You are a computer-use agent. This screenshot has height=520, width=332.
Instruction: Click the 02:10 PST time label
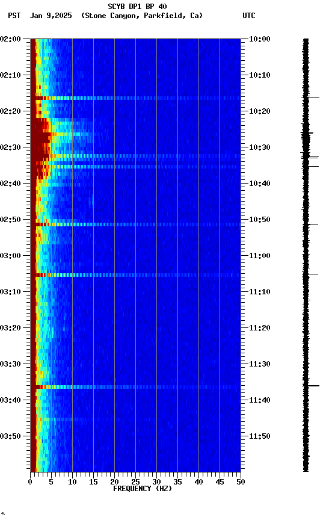(10, 75)
